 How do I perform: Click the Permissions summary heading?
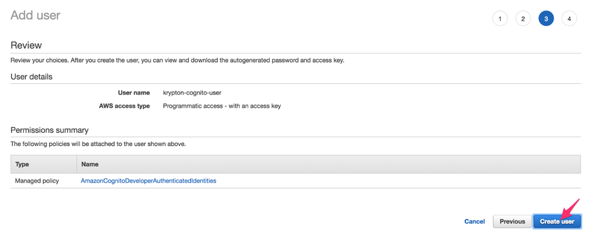pyautogui.click(x=50, y=130)
